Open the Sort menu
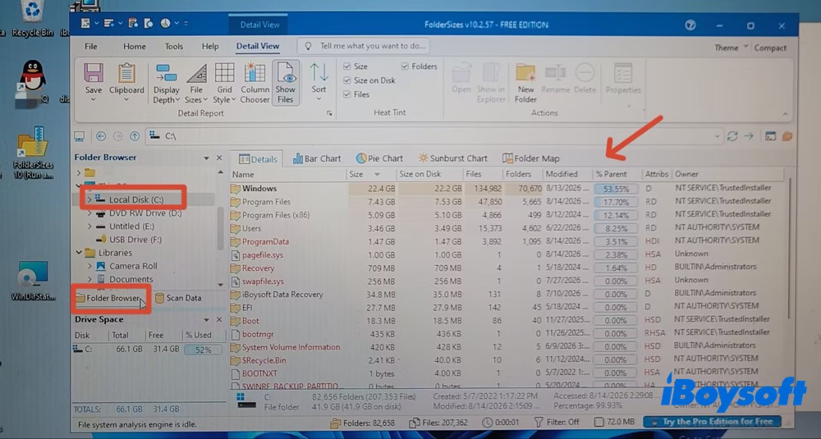 (319, 83)
